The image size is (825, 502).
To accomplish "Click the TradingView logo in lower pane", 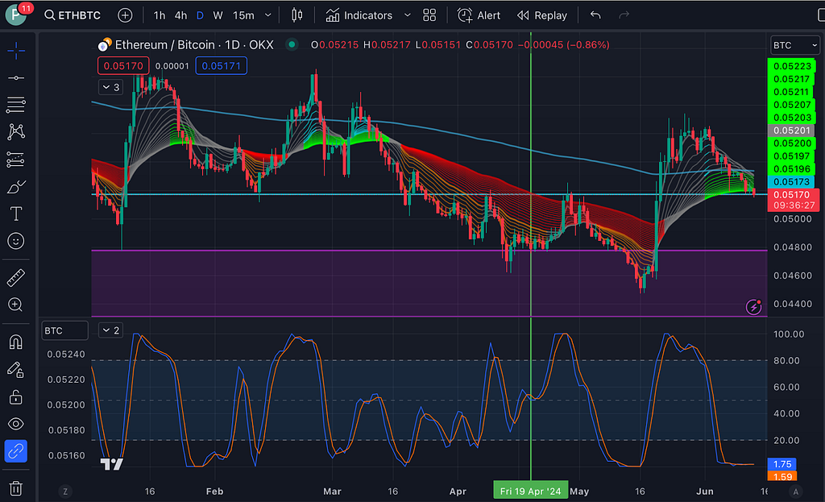I will [x=111, y=464].
